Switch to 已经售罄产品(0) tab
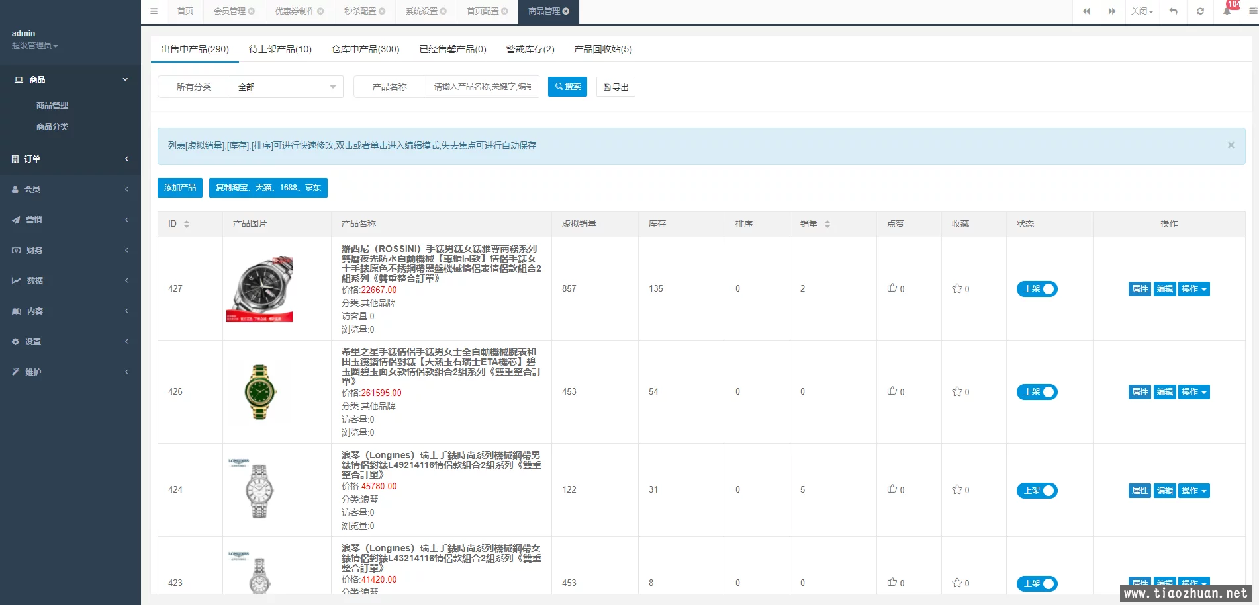1259x605 pixels. point(453,49)
